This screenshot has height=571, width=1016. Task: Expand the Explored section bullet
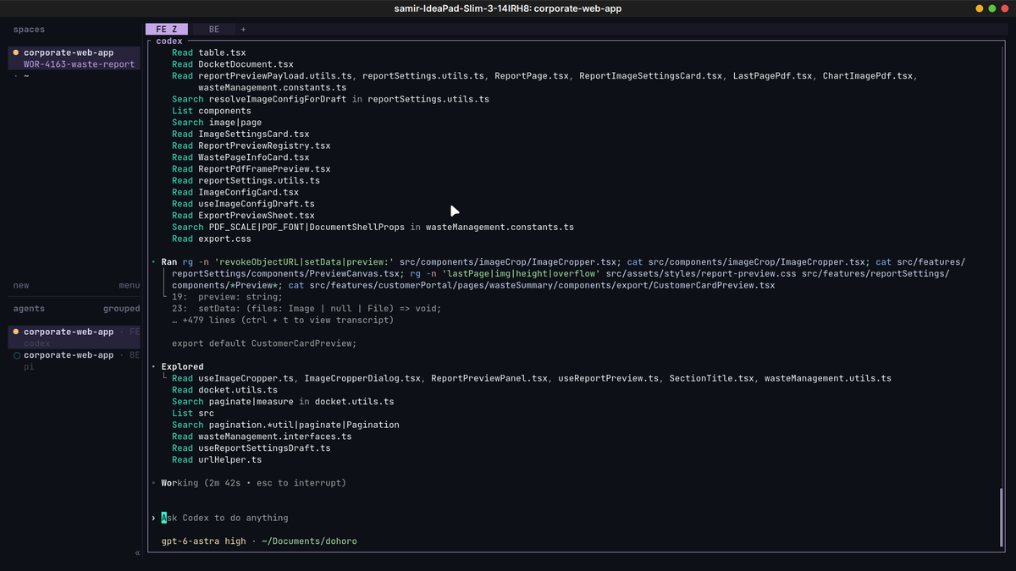pyautogui.click(x=153, y=366)
